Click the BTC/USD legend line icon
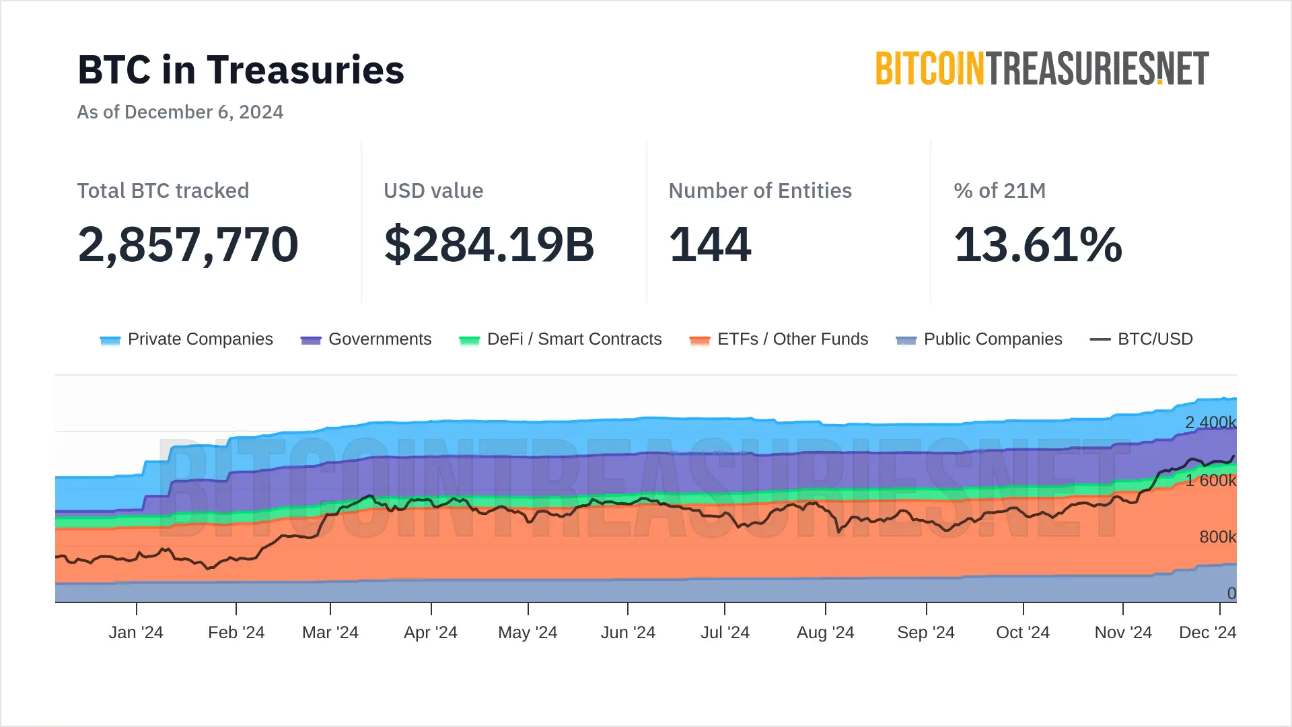Viewport: 1292px width, 727px height. pos(1100,339)
